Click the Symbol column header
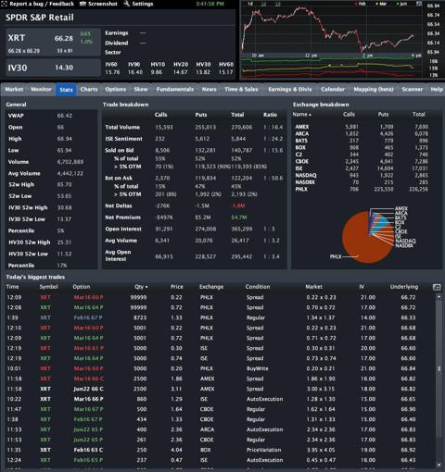 tap(48, 287)
